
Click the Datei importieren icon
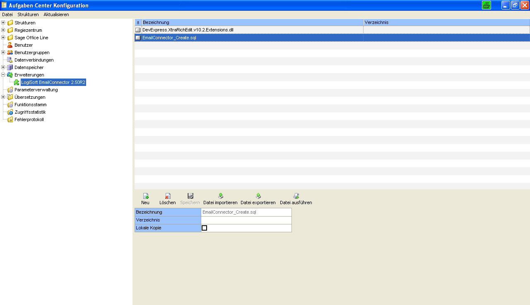pos(220,196)
